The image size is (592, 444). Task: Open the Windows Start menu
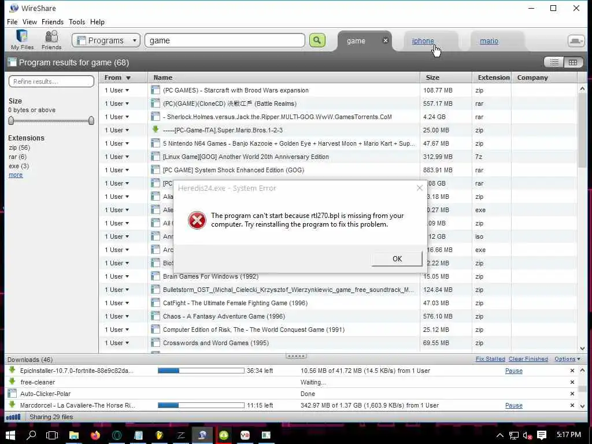tap(10, 435)
